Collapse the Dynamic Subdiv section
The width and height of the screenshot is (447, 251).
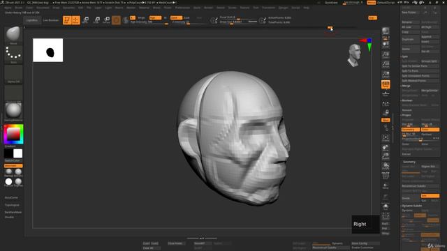coord(412,206)
